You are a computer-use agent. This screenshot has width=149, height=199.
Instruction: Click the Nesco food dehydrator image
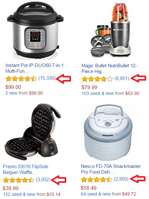pos(108,132)
